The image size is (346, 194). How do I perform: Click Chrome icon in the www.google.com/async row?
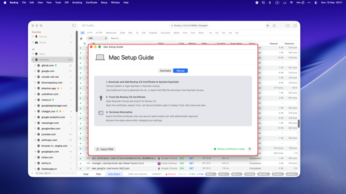(x=159, y=169)
